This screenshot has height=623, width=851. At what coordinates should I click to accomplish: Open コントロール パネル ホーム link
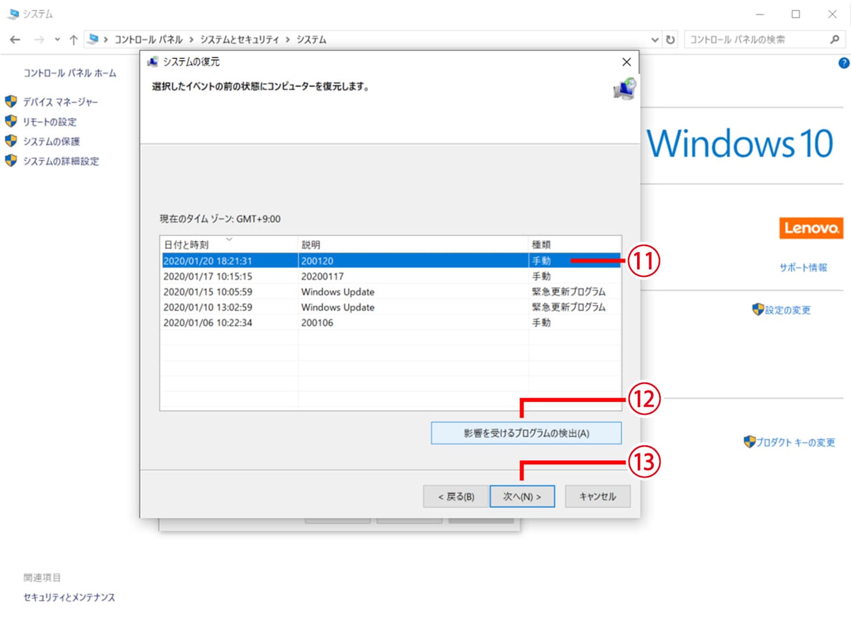click(70, 73)
